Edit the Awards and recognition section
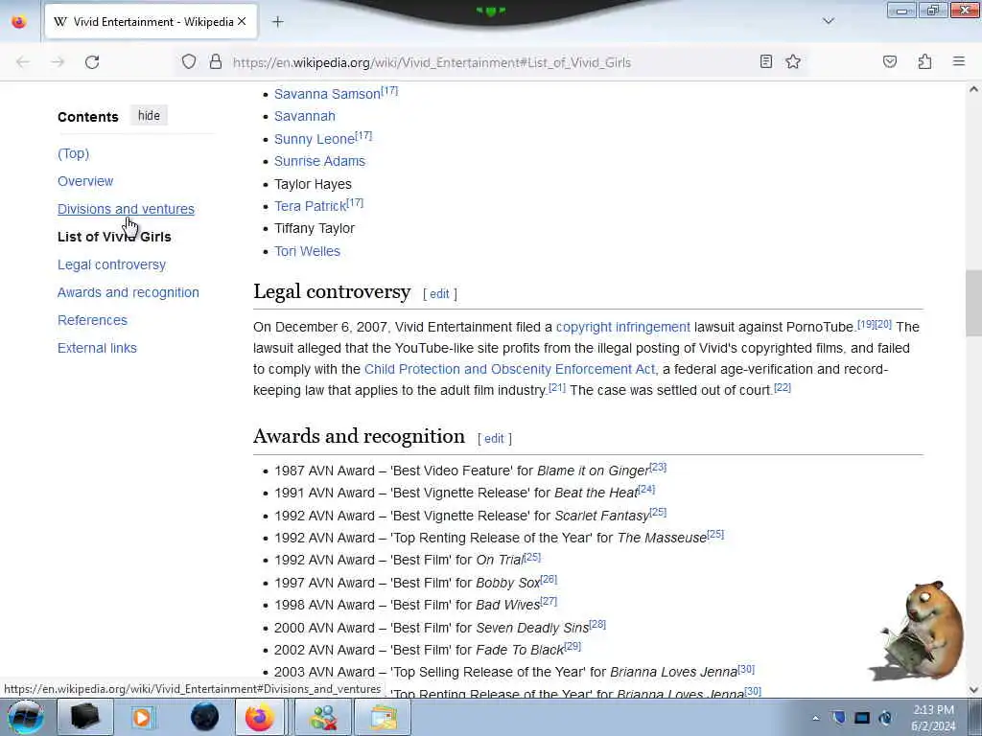Viewport: 982px width, 736px height. (494, 439)
